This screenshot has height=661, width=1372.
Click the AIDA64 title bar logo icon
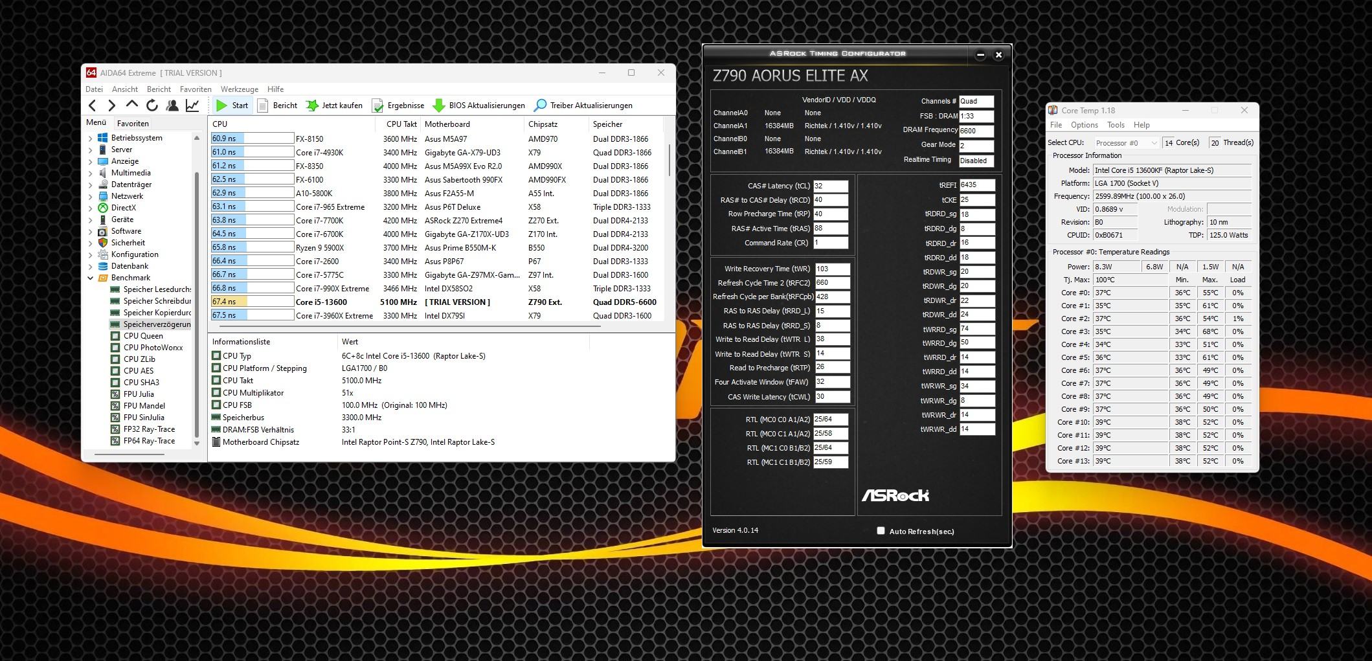(91, 73)
